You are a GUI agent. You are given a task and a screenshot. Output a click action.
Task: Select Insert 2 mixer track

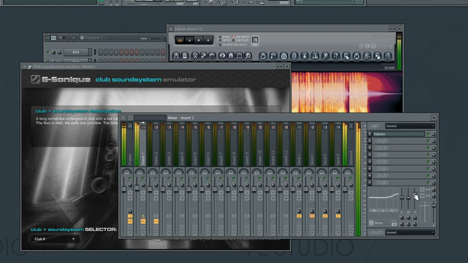click(x=156, y=159)
